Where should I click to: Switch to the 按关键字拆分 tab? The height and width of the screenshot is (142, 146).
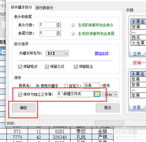21,7
